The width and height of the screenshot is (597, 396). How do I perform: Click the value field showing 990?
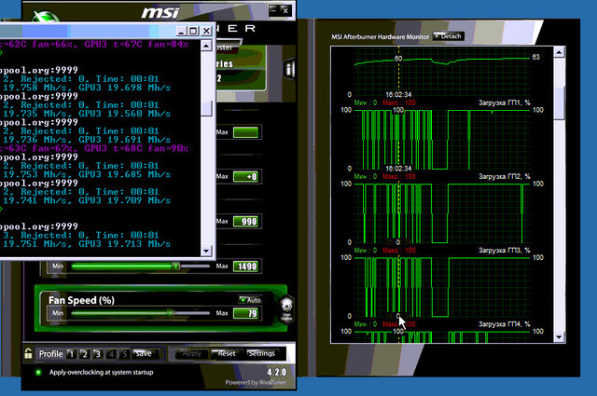(x=246, y=222)
